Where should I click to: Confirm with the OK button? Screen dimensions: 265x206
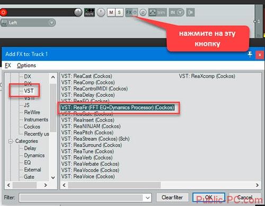click(x=209, y=198)
